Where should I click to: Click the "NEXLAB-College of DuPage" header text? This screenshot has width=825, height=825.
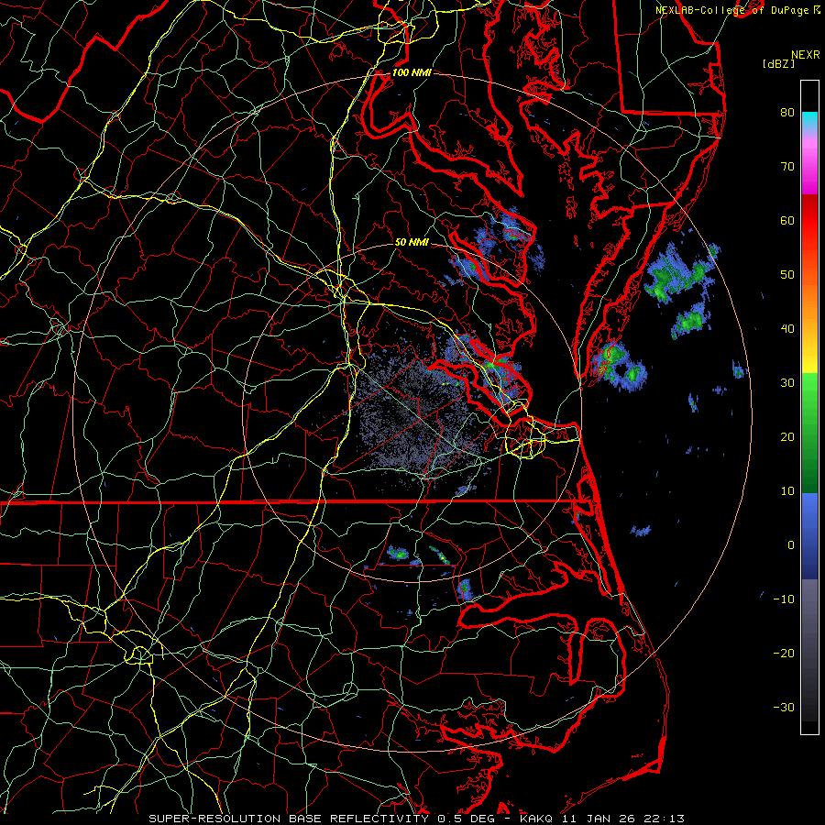tap(732, 10)
